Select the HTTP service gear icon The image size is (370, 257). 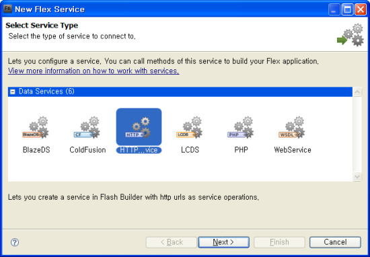(139, 127)
